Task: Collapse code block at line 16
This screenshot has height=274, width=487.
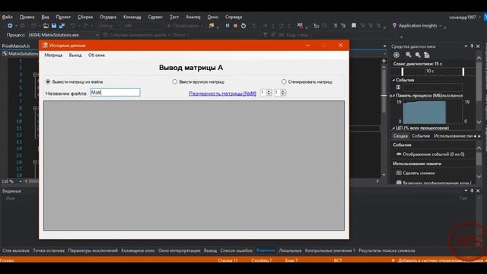Action: pos(35,162)
